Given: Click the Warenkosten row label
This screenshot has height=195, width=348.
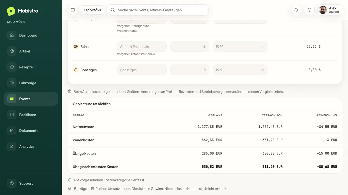Looking at the screenshot, I should [x=83, y=140].
